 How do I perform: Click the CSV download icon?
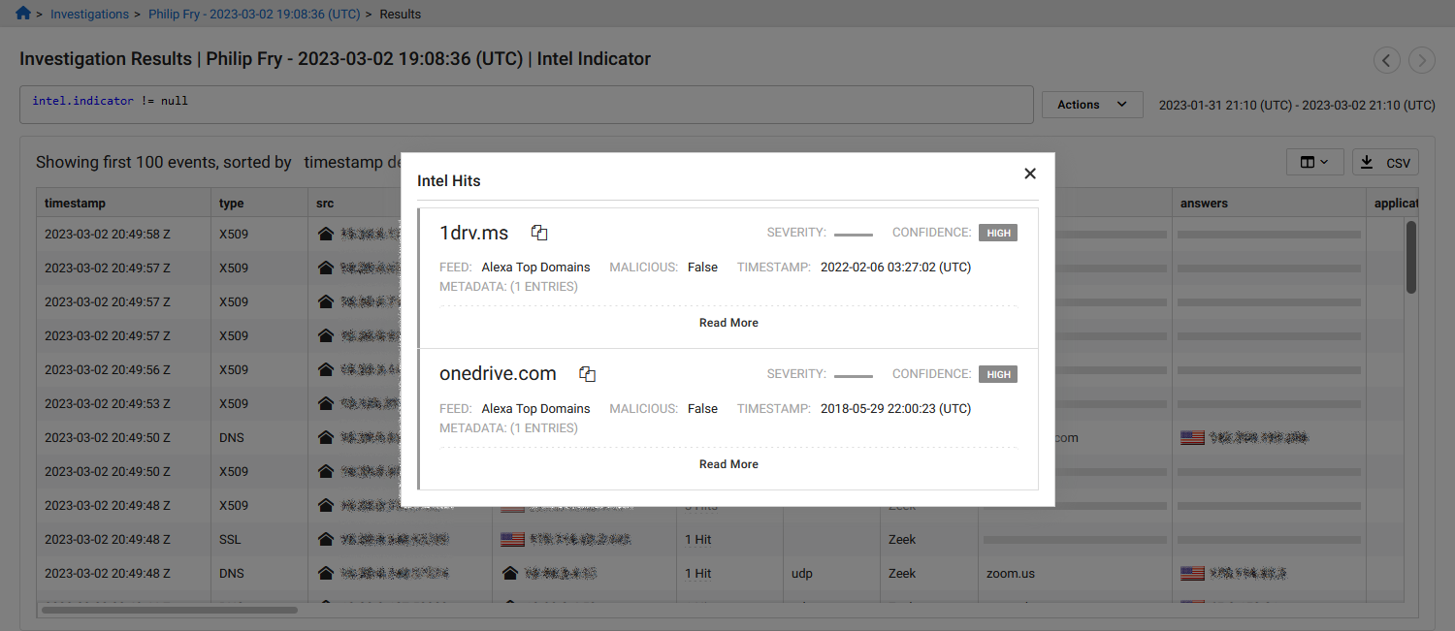point(1368,162)
